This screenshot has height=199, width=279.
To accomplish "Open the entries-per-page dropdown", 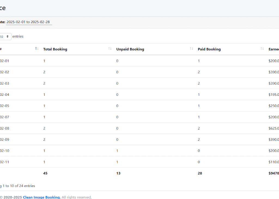I will click(x=5, y=36).
